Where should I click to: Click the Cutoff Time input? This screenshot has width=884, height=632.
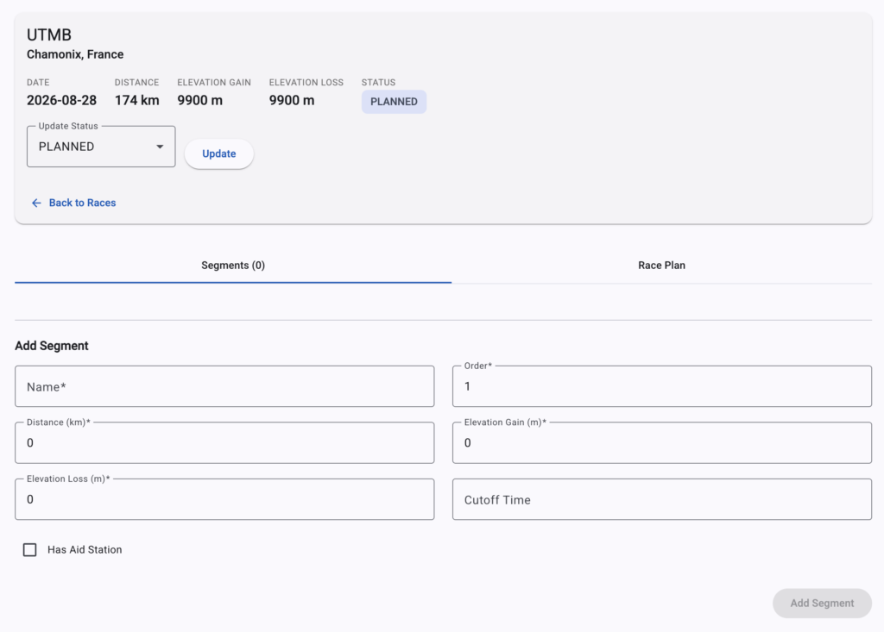[x=661, y=499]
